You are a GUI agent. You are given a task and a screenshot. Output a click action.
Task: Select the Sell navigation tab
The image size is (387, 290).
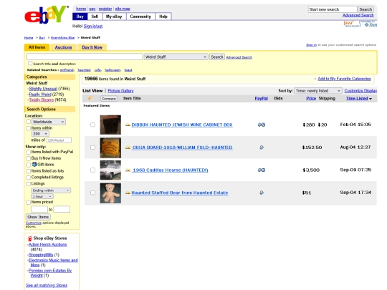pyautogui.click(x=95, y=16)
